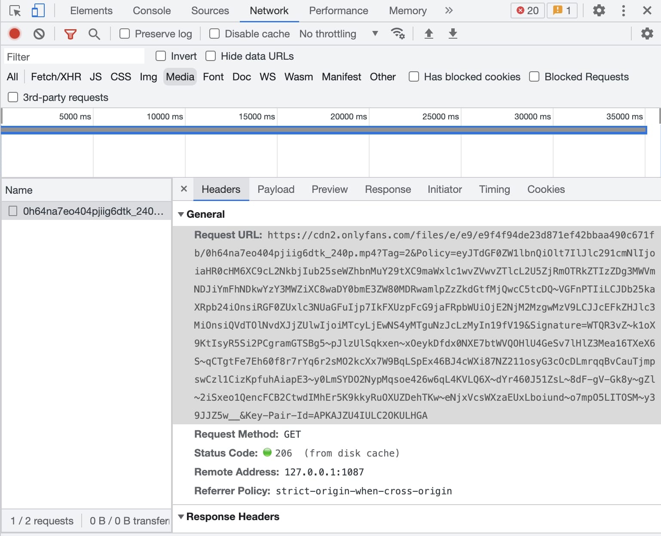The width and height of the screenshot is (661, 536).
Task: Collapse the Response Headers section
Action: tap(181, 517)
